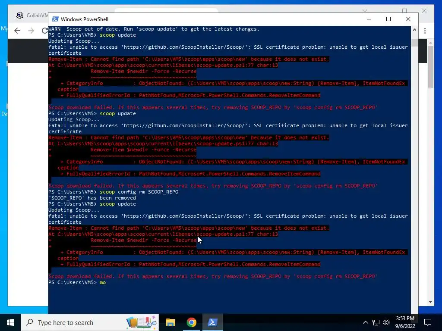442x331 pixels.
Task: Open Chrome's three-dot menu
Action: click(425, 31)
